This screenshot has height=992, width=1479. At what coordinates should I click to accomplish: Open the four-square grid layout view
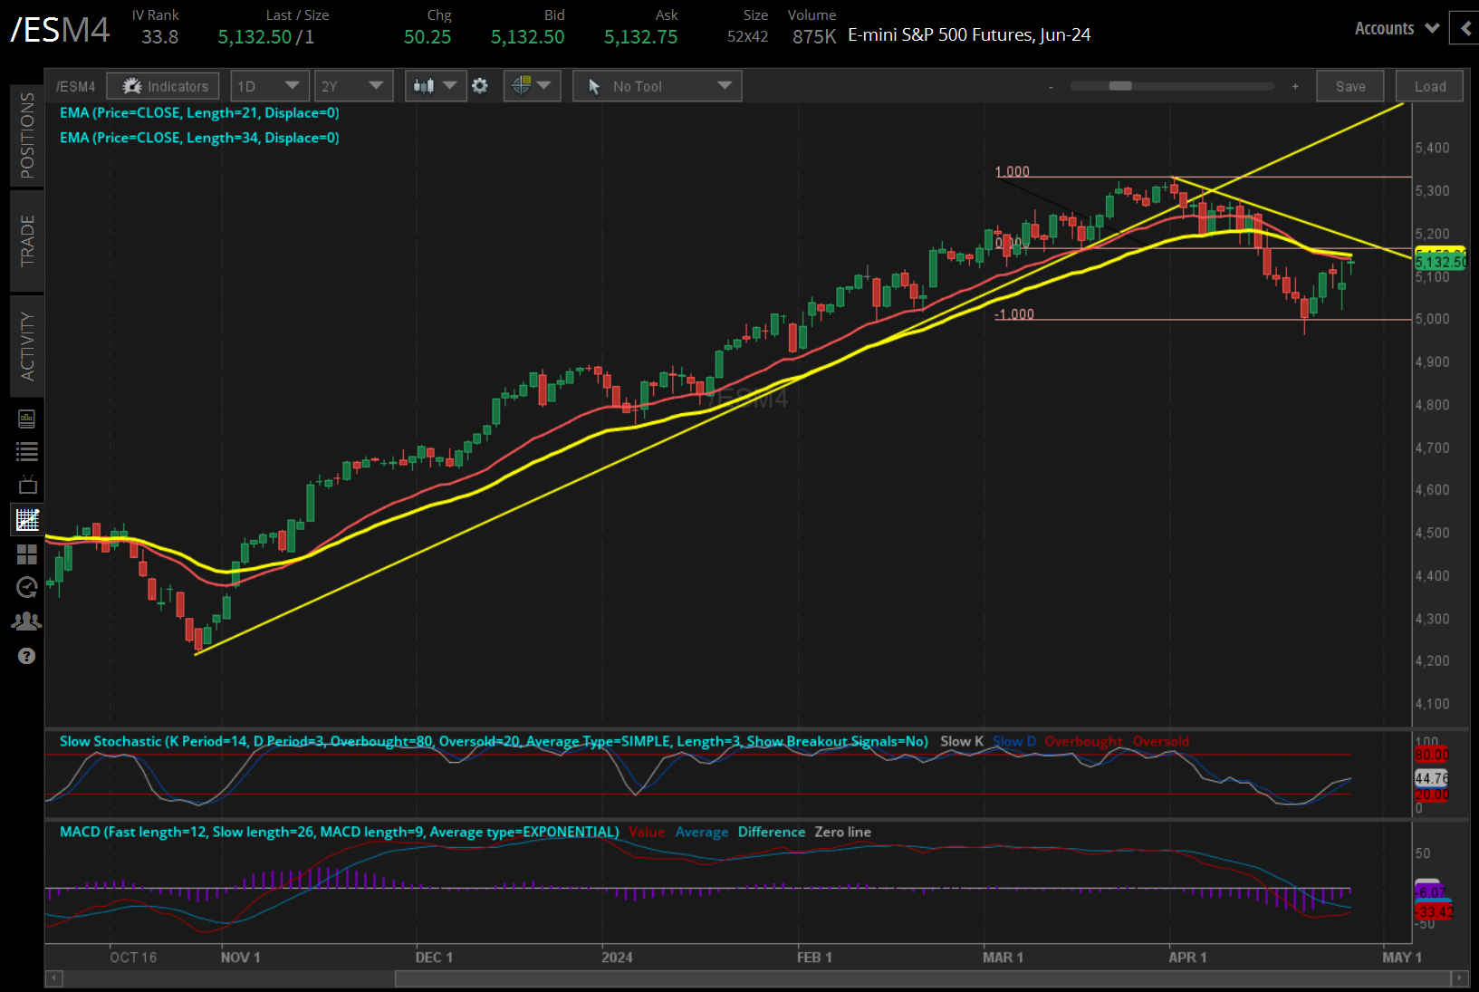coord(26,554)
